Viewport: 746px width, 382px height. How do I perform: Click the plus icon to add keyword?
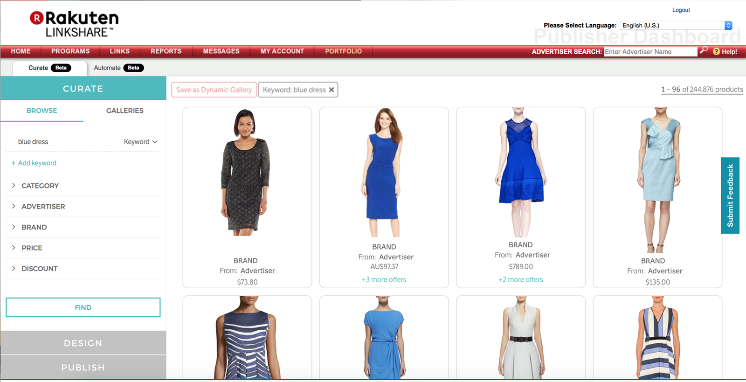[x=13, y=163]
